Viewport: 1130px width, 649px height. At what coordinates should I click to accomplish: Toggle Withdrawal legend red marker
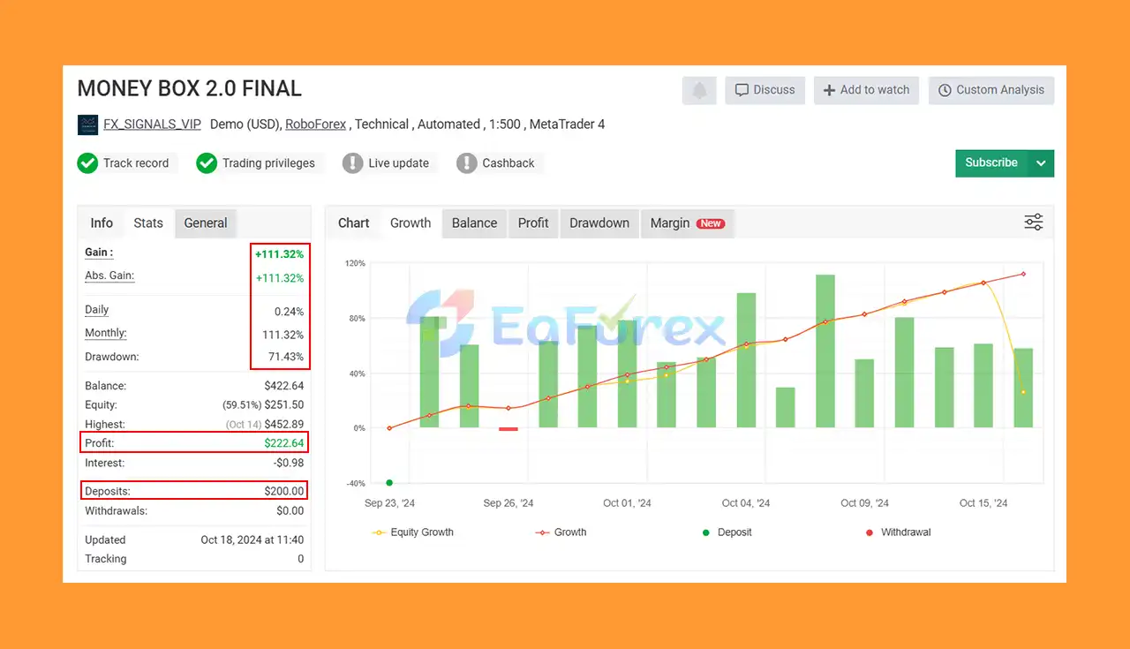click(x=870, y=532)
